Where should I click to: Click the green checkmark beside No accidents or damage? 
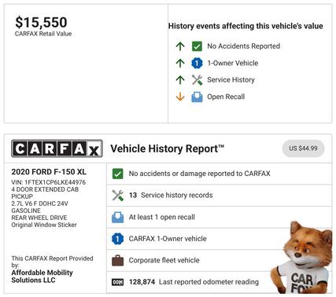(x=117, y=174)
